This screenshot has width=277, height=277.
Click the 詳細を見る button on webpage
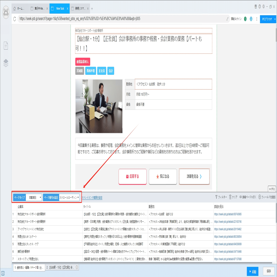click(x=194, y=177)
